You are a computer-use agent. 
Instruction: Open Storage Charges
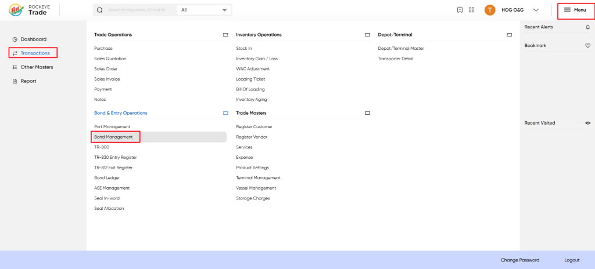point(253,198)
